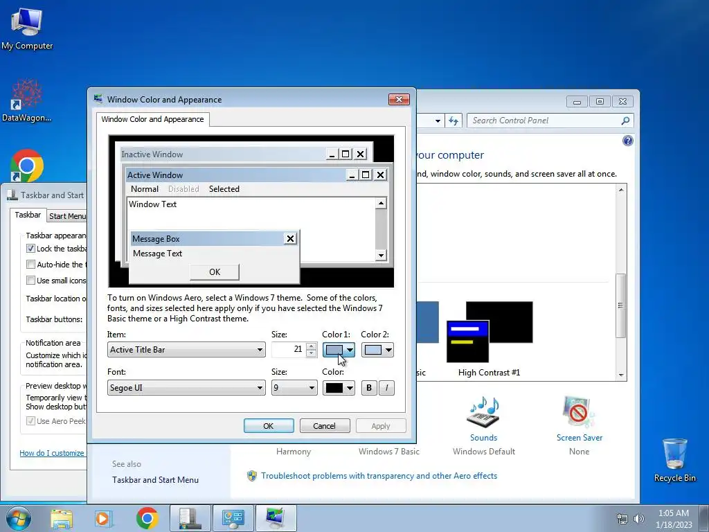Open How do I customize link
Viewport: 709px width, 532px height.
pyautogui.click(x=51, y=453)
